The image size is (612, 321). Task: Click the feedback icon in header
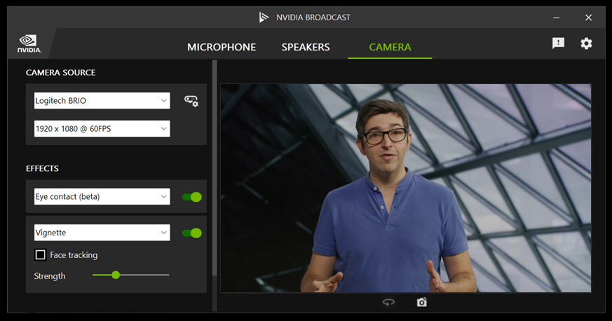558,43
